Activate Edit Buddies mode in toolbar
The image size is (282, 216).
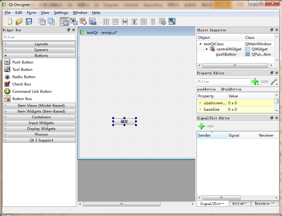coord(83,21)
